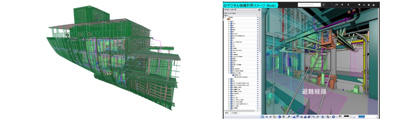
Task: Toggle visibility eye of Models root
Action: point(257,17)
